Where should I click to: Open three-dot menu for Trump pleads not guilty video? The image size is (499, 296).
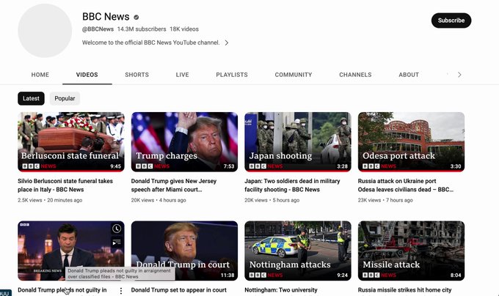121,290
